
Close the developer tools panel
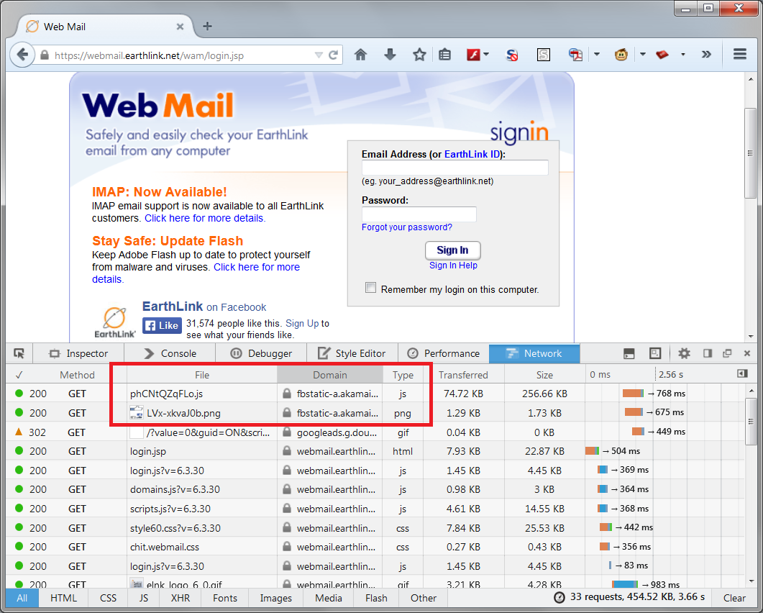click(x=747, y=353)
